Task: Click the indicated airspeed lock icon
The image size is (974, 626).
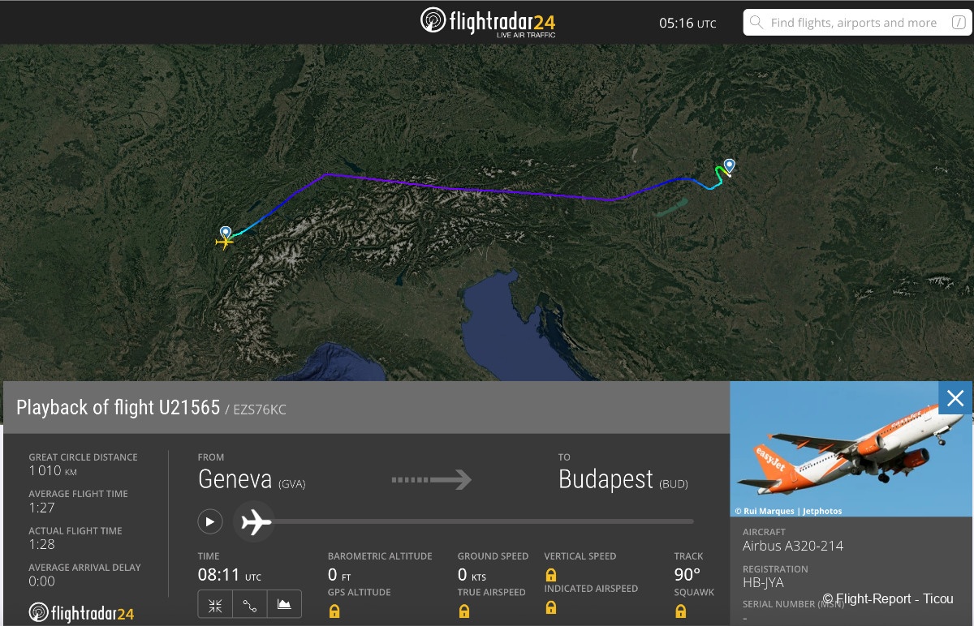Action: click(551, 607)
